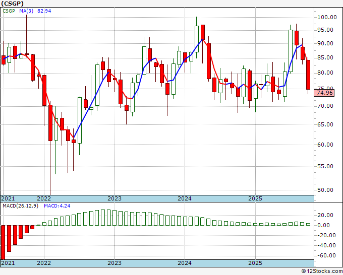Click the 100.00 price axis label

[x=327, y=17]
